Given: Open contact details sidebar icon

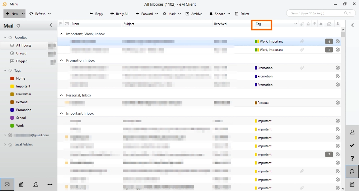Looking at the screenshot, I should (352, 132).
